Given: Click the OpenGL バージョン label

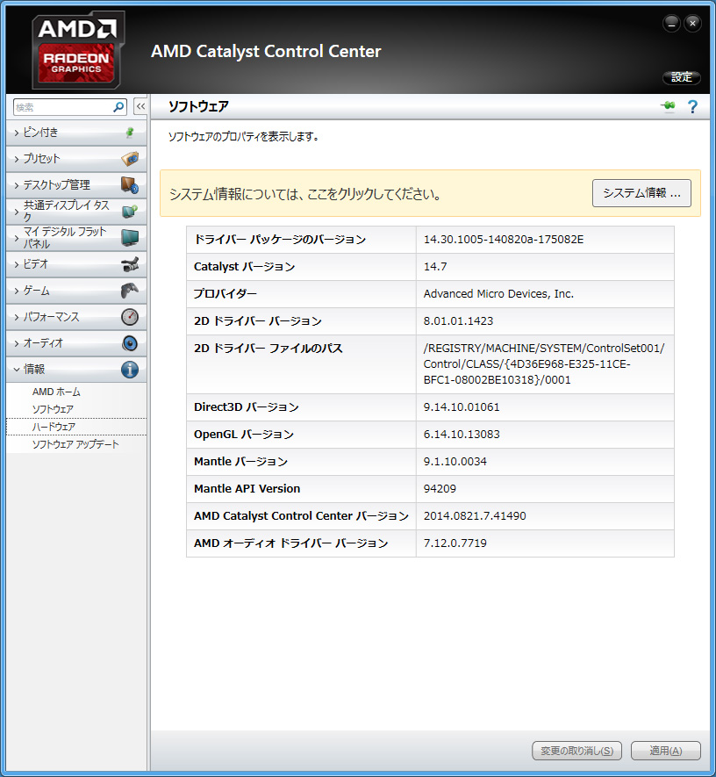Looking at the screenshot, I should click(244, 435).
